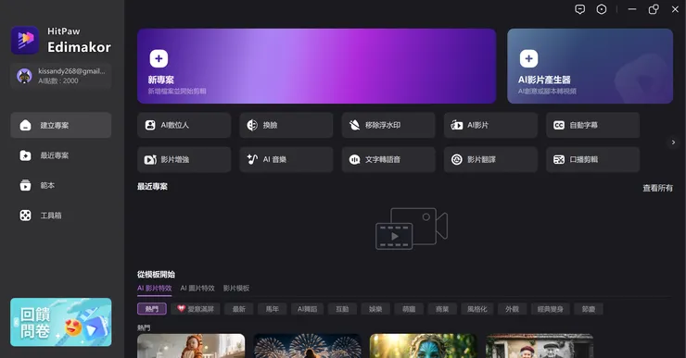The image size is (686, 358).
Task: Click 查看所有 to view all projects
Action: click(657, 188)
